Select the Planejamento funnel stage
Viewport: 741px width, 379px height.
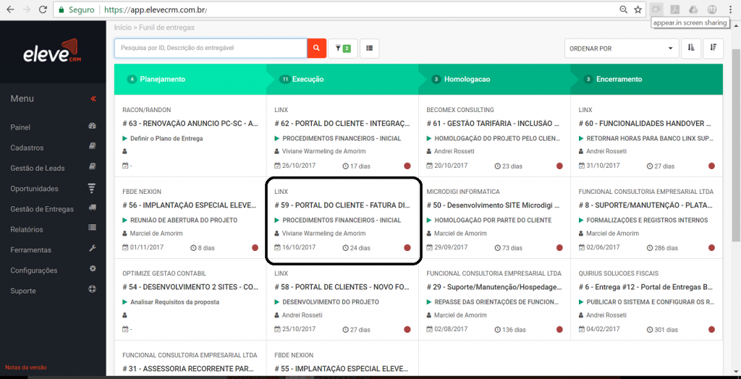190,80
